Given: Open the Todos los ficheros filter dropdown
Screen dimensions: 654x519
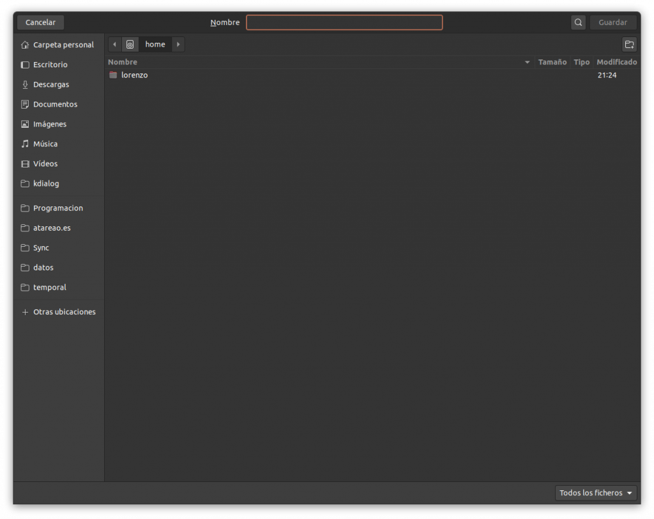Looking at the screenshot, I should (595, 493).
